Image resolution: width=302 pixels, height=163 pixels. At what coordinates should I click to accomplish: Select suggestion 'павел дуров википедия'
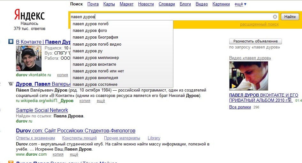point(122,78)
